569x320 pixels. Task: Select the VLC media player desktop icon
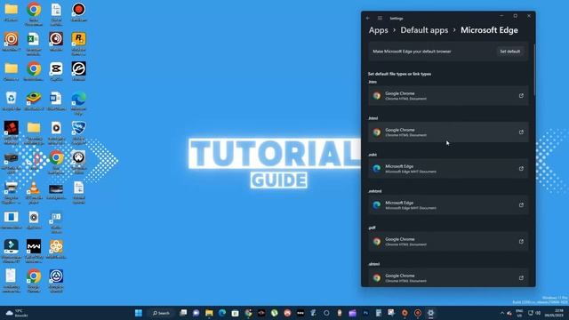(34, 193)
